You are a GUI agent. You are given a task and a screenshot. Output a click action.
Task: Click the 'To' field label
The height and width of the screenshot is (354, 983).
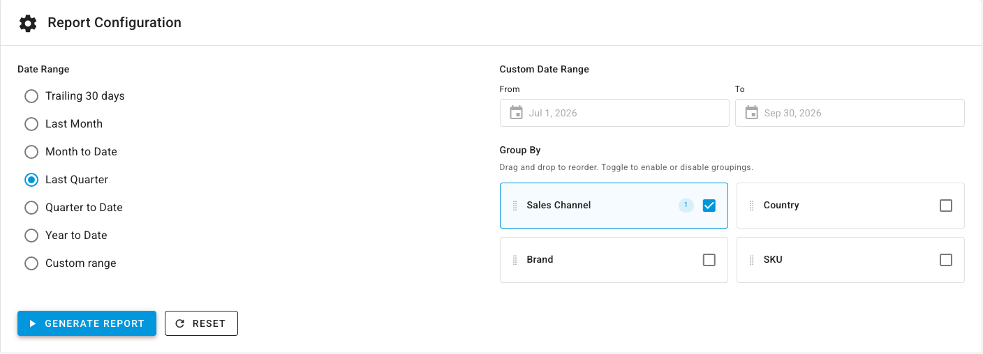740,89
